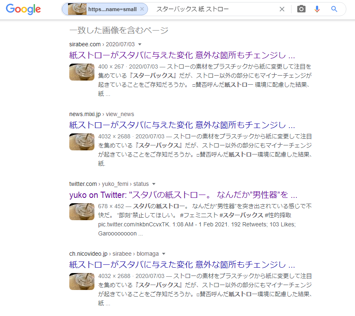Start voice search with microphone

click(317, 9)
